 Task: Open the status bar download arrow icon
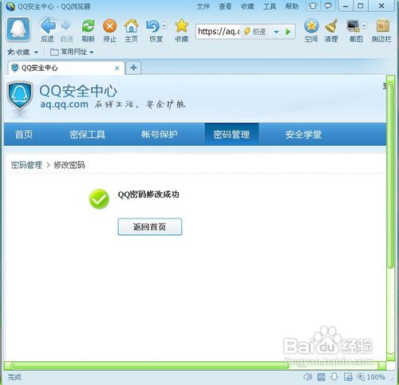(x=334, y=377)
